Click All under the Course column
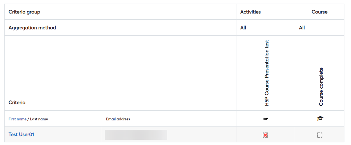The width and height of the screenshot is (351, 145). 302,28
